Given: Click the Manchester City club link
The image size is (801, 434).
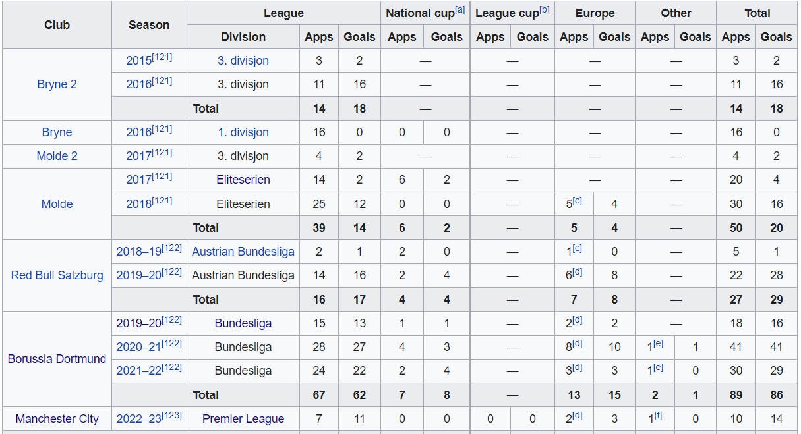Looking at the screenshot, I should (57, 419).
